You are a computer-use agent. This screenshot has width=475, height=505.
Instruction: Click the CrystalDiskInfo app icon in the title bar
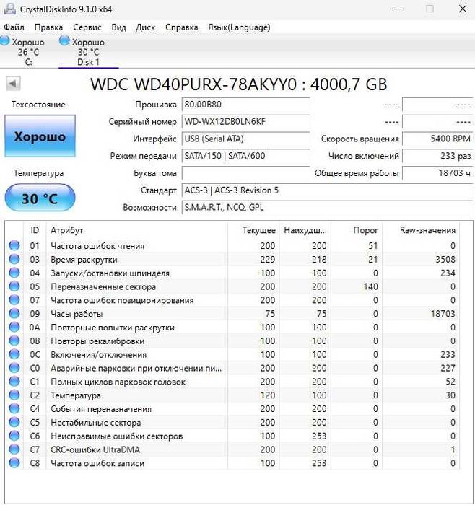(9, 9)
